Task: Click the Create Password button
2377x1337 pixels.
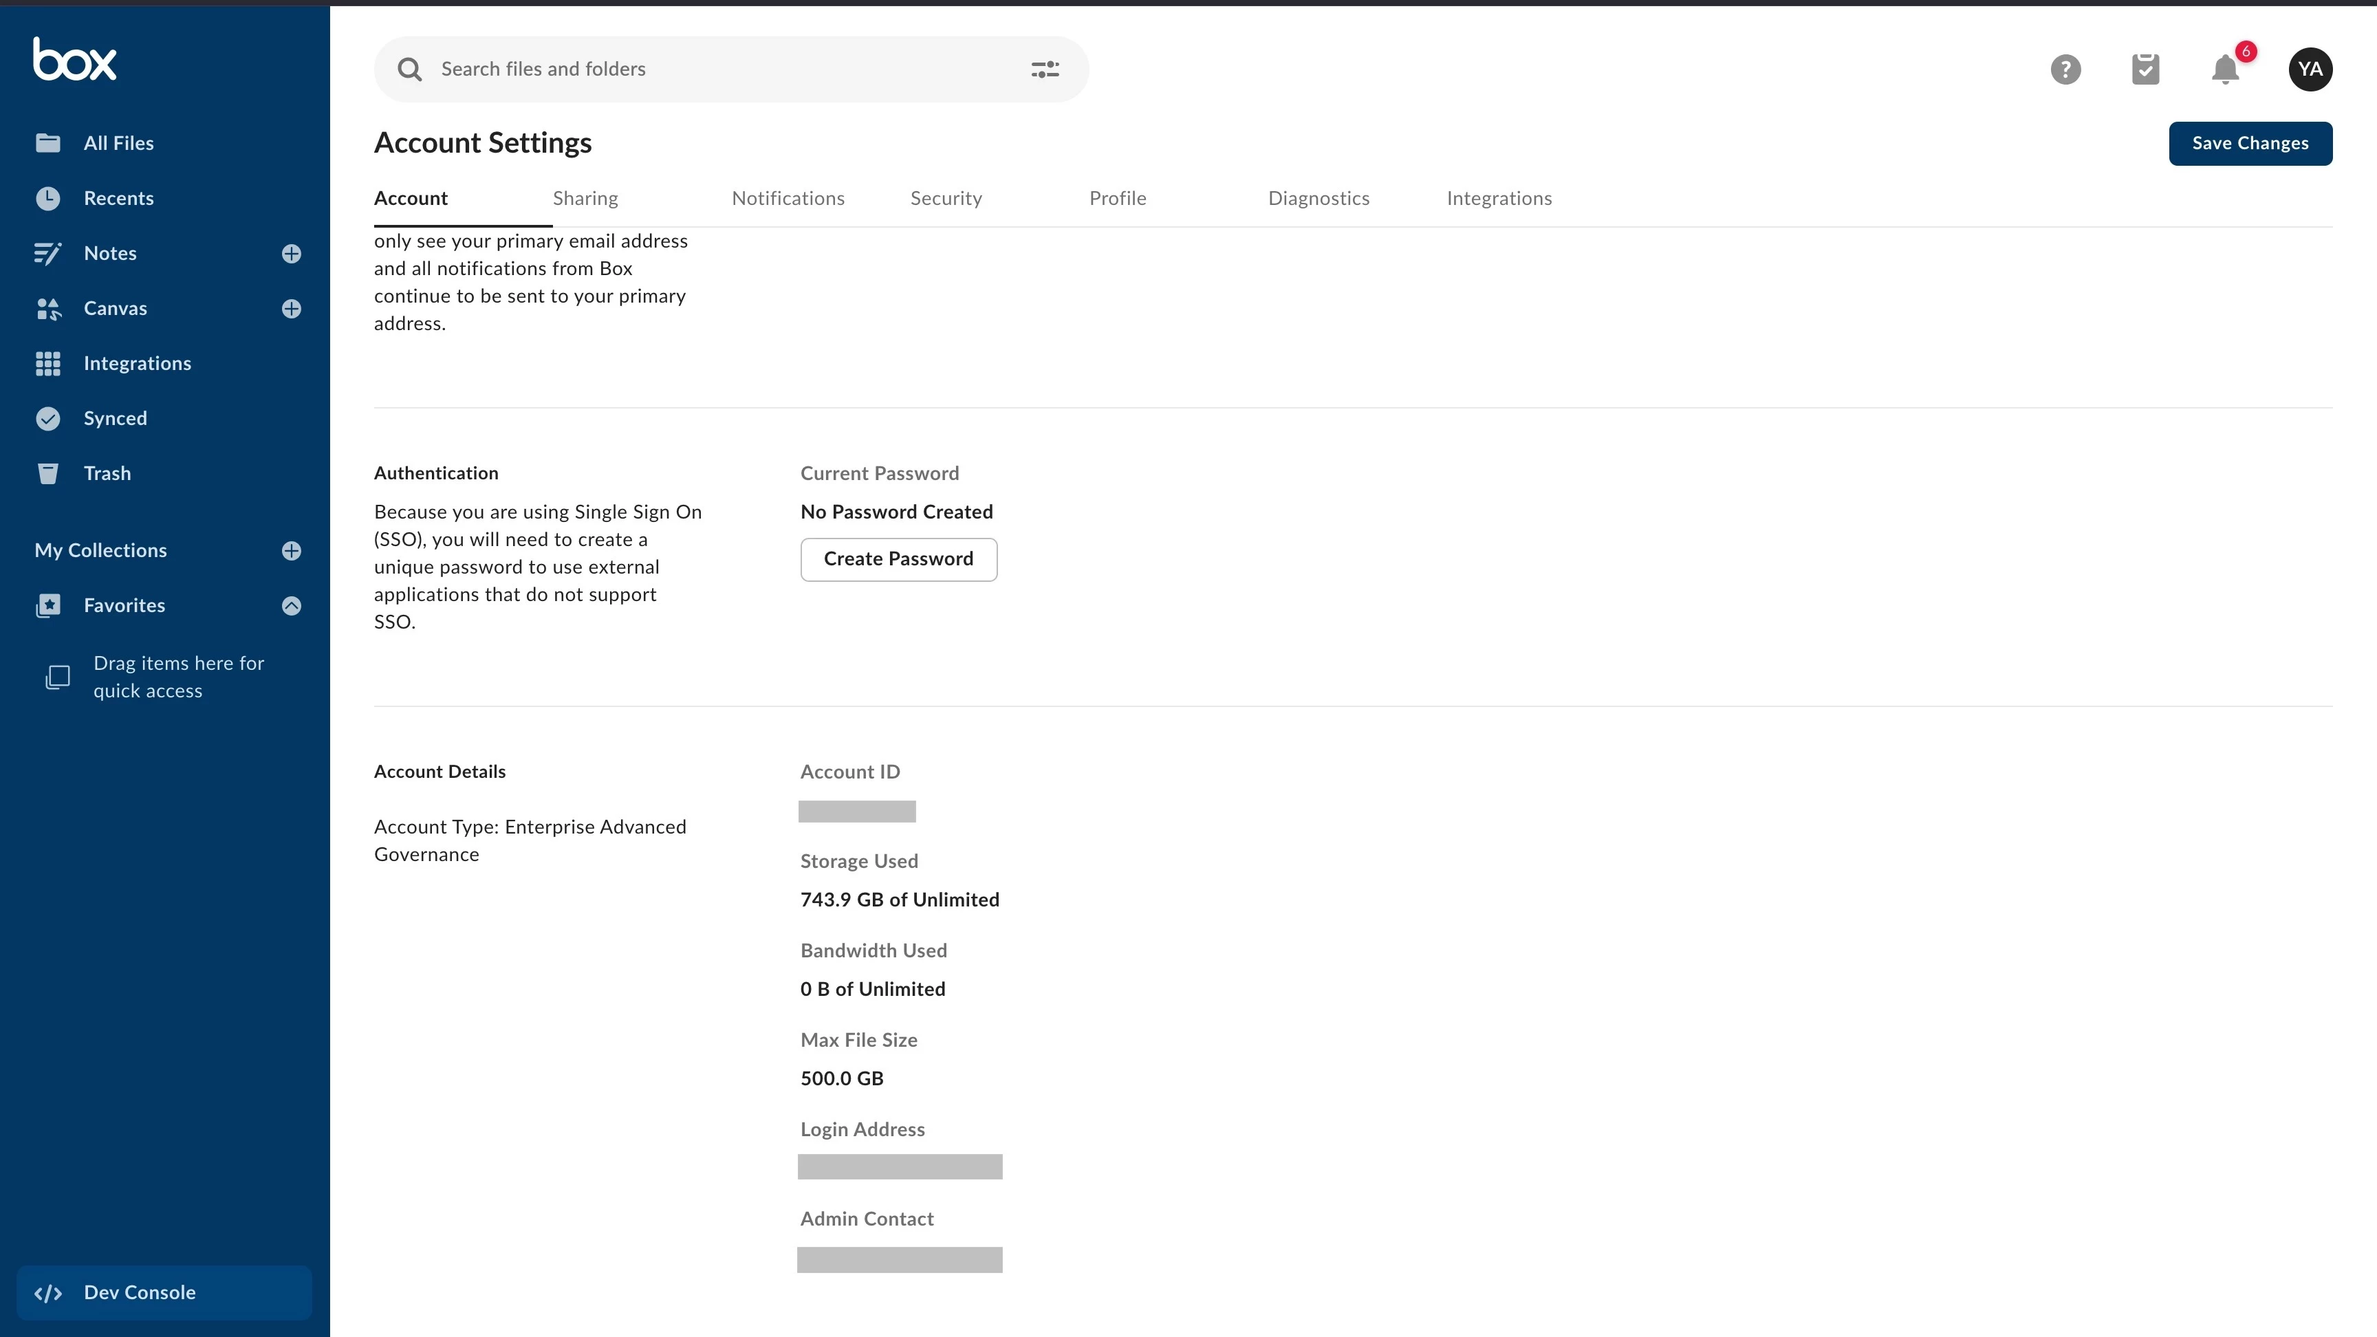Action: tap(898, 559)
